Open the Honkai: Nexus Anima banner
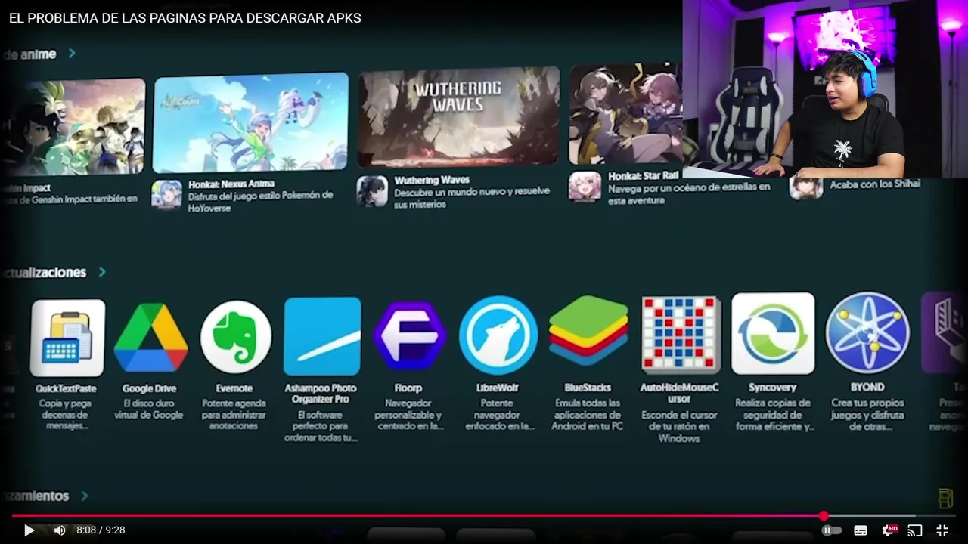This screenshot has height=544, width=968. tap(250, 122)
